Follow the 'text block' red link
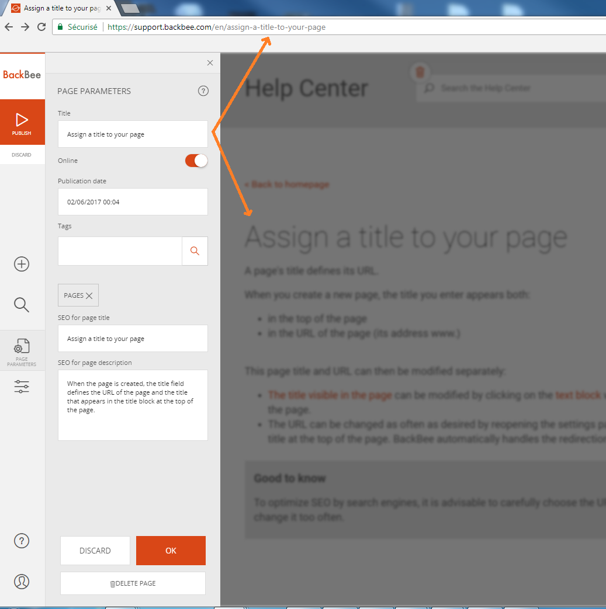The width and height of the screenshot is (606, 609). [x=578, y=395]
